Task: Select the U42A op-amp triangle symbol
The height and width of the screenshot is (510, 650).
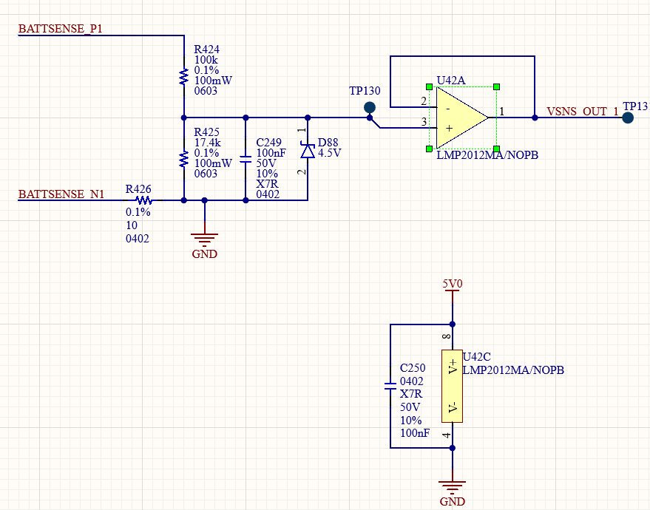Action: click(462, 118)
